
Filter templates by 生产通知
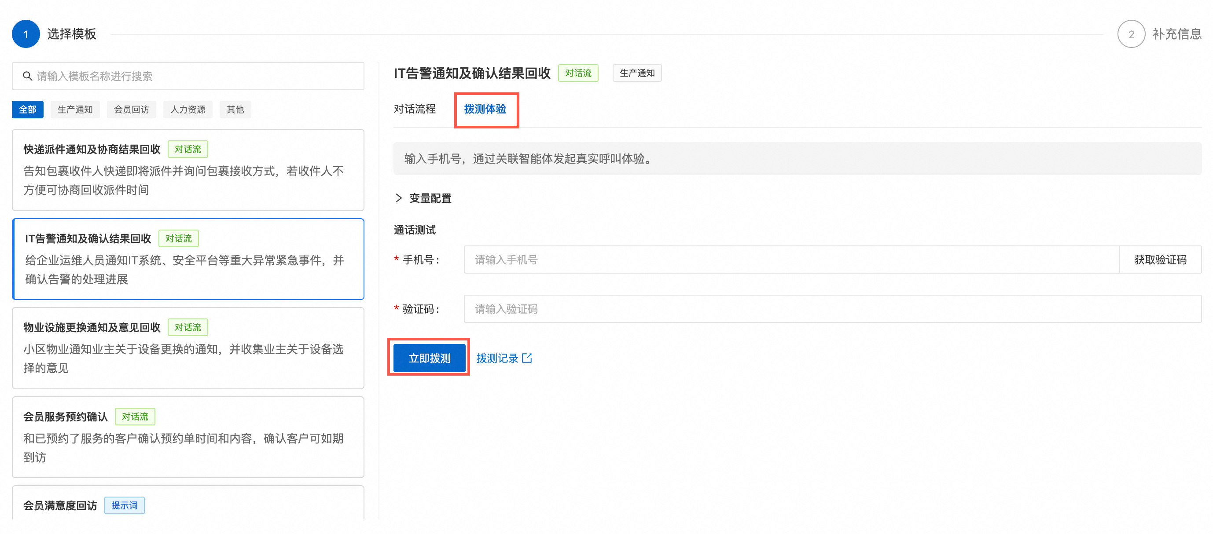pyautogui.click(x=75, y=110)
